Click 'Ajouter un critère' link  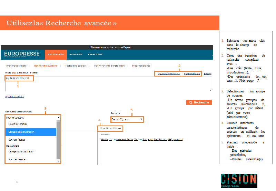tap(14, 96)
